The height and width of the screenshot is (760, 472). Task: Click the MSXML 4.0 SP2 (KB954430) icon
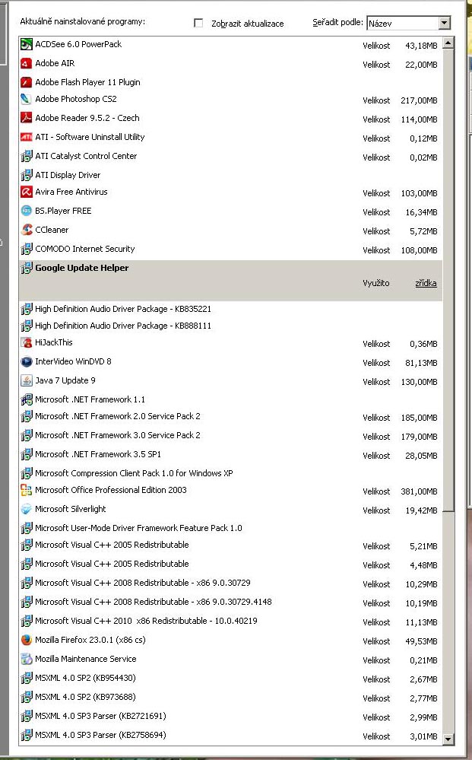point(26,678)
